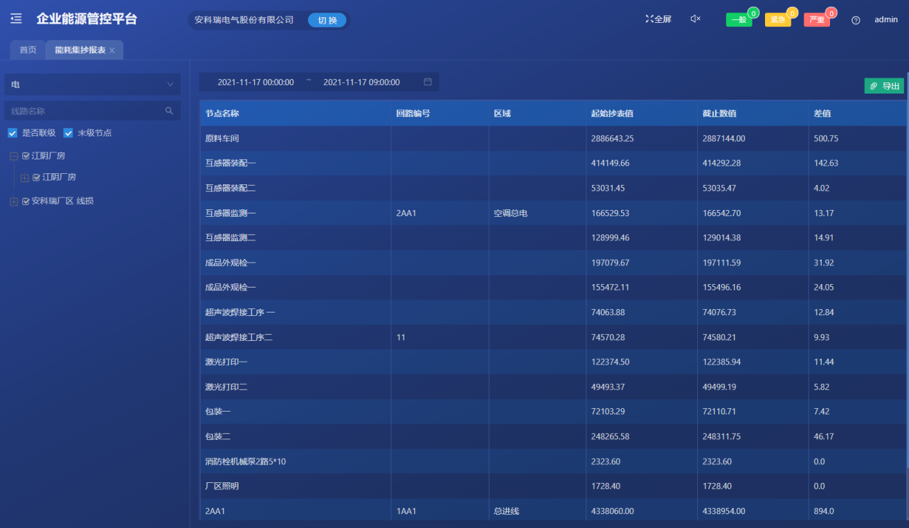Select the 能耗集抄报表 tab
Image resolution: width=909 pixels, height=528 pixels.
point(79,50)
